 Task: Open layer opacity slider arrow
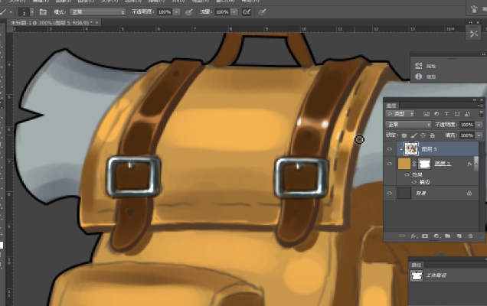point(479,125)
